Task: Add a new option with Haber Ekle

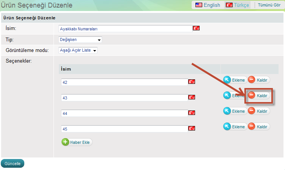Action: pos(77,142)
